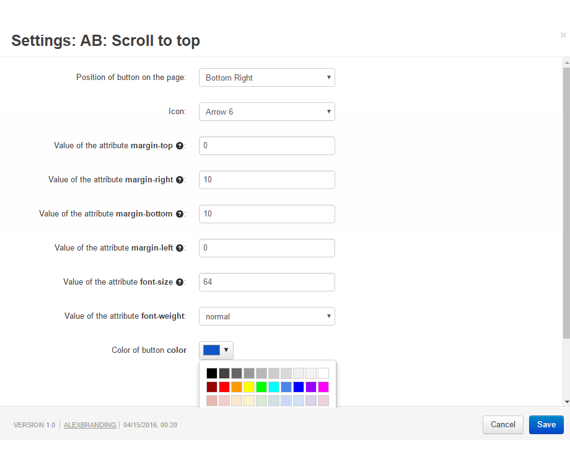Click the scrollbar down arrow
This screenshot has height=467, width=570.
click(x=566, y=401)
